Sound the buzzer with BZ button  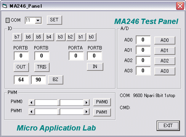[56, 80]
